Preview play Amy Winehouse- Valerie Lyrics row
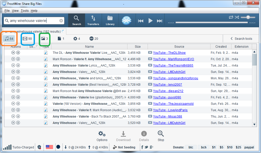Screen dimensions: 261x153 pos(13,65)
